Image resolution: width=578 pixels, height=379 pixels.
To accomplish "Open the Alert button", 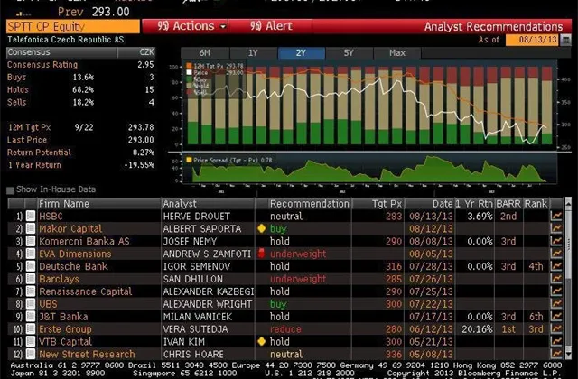I will (271, 26).
